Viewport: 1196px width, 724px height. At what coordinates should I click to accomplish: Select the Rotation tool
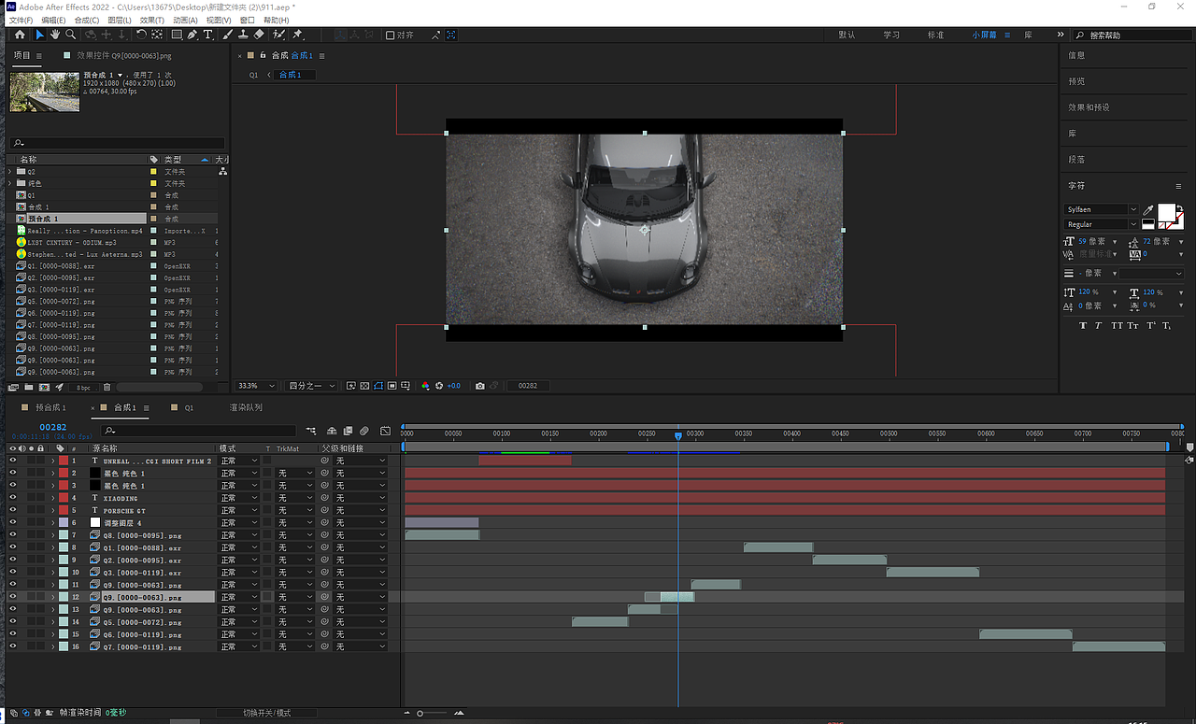pyautogui.click(x=141, y=35)
